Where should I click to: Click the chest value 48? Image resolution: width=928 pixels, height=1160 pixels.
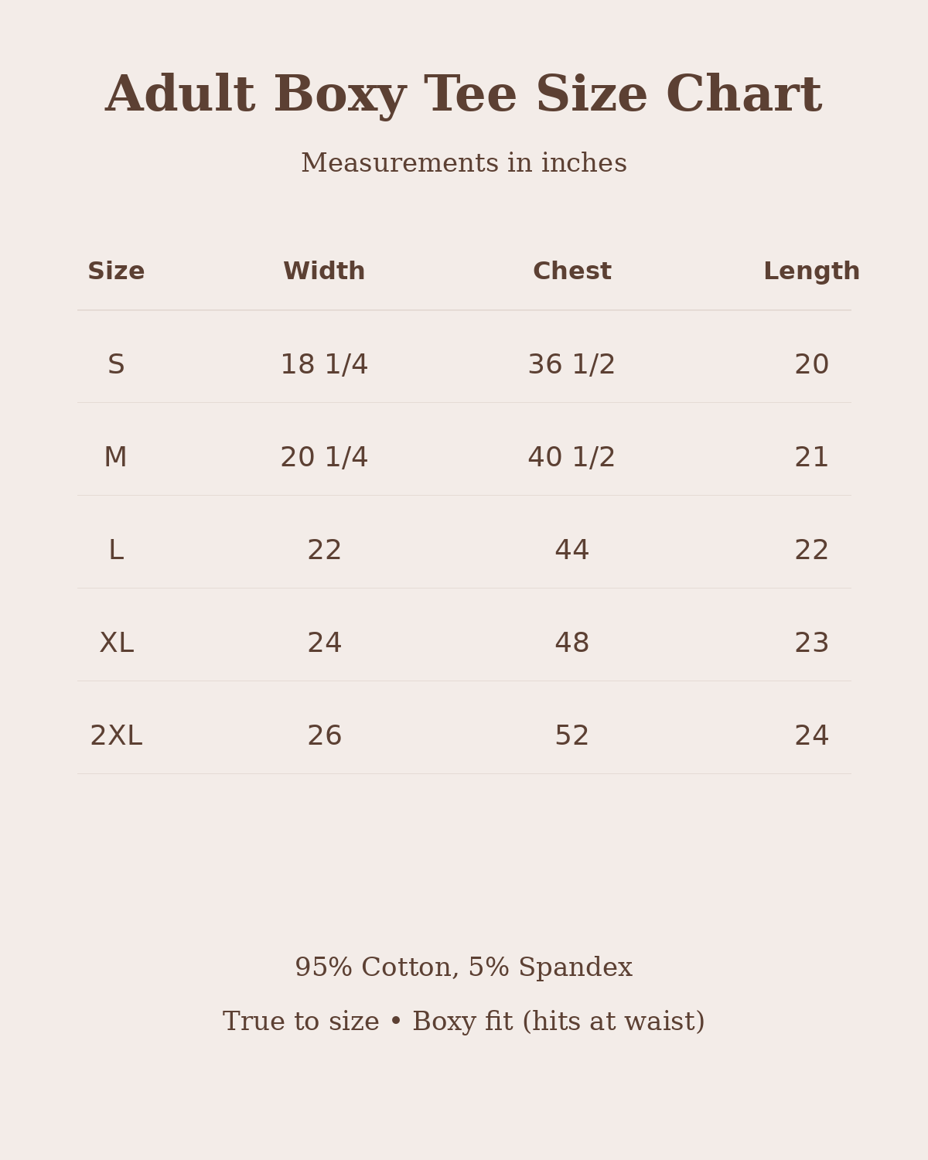(x=571, y=643)
